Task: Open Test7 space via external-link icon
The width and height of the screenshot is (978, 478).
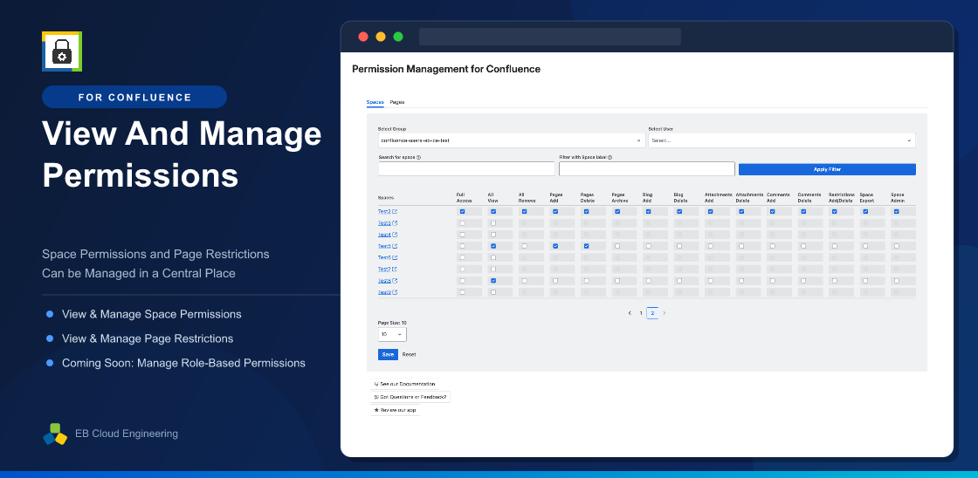Action: click(395, 270)
